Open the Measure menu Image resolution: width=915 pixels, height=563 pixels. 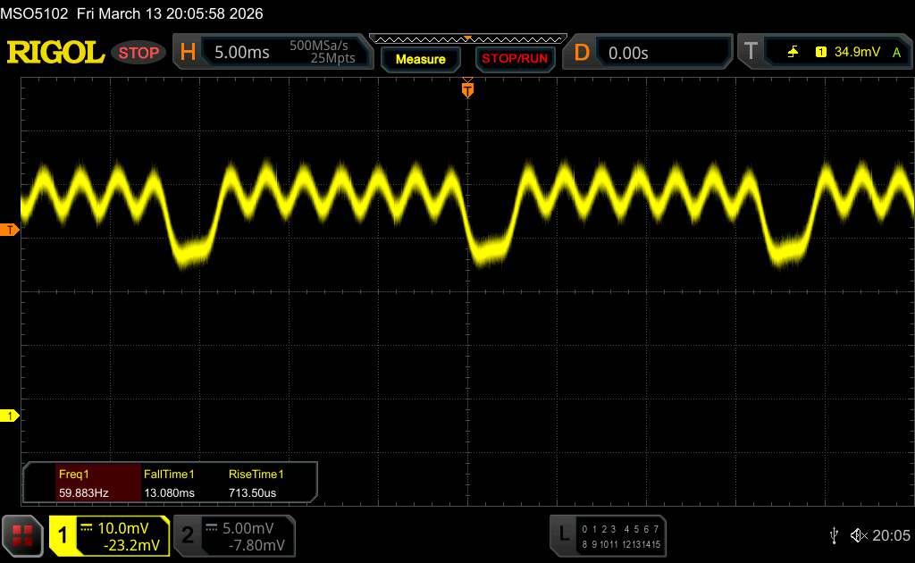420,59
